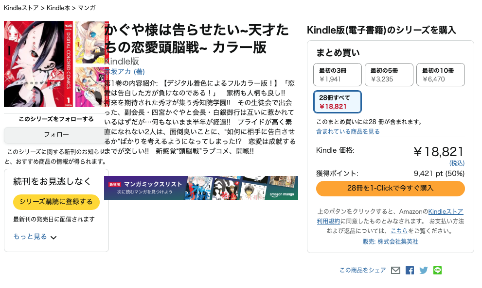Click the amazon manga banner logo
Screen dimensions: 482x288
click(282, 194)
